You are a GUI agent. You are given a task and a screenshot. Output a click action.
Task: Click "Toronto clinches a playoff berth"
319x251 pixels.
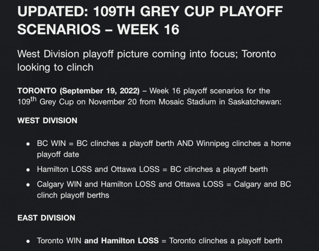pos(226,241)
